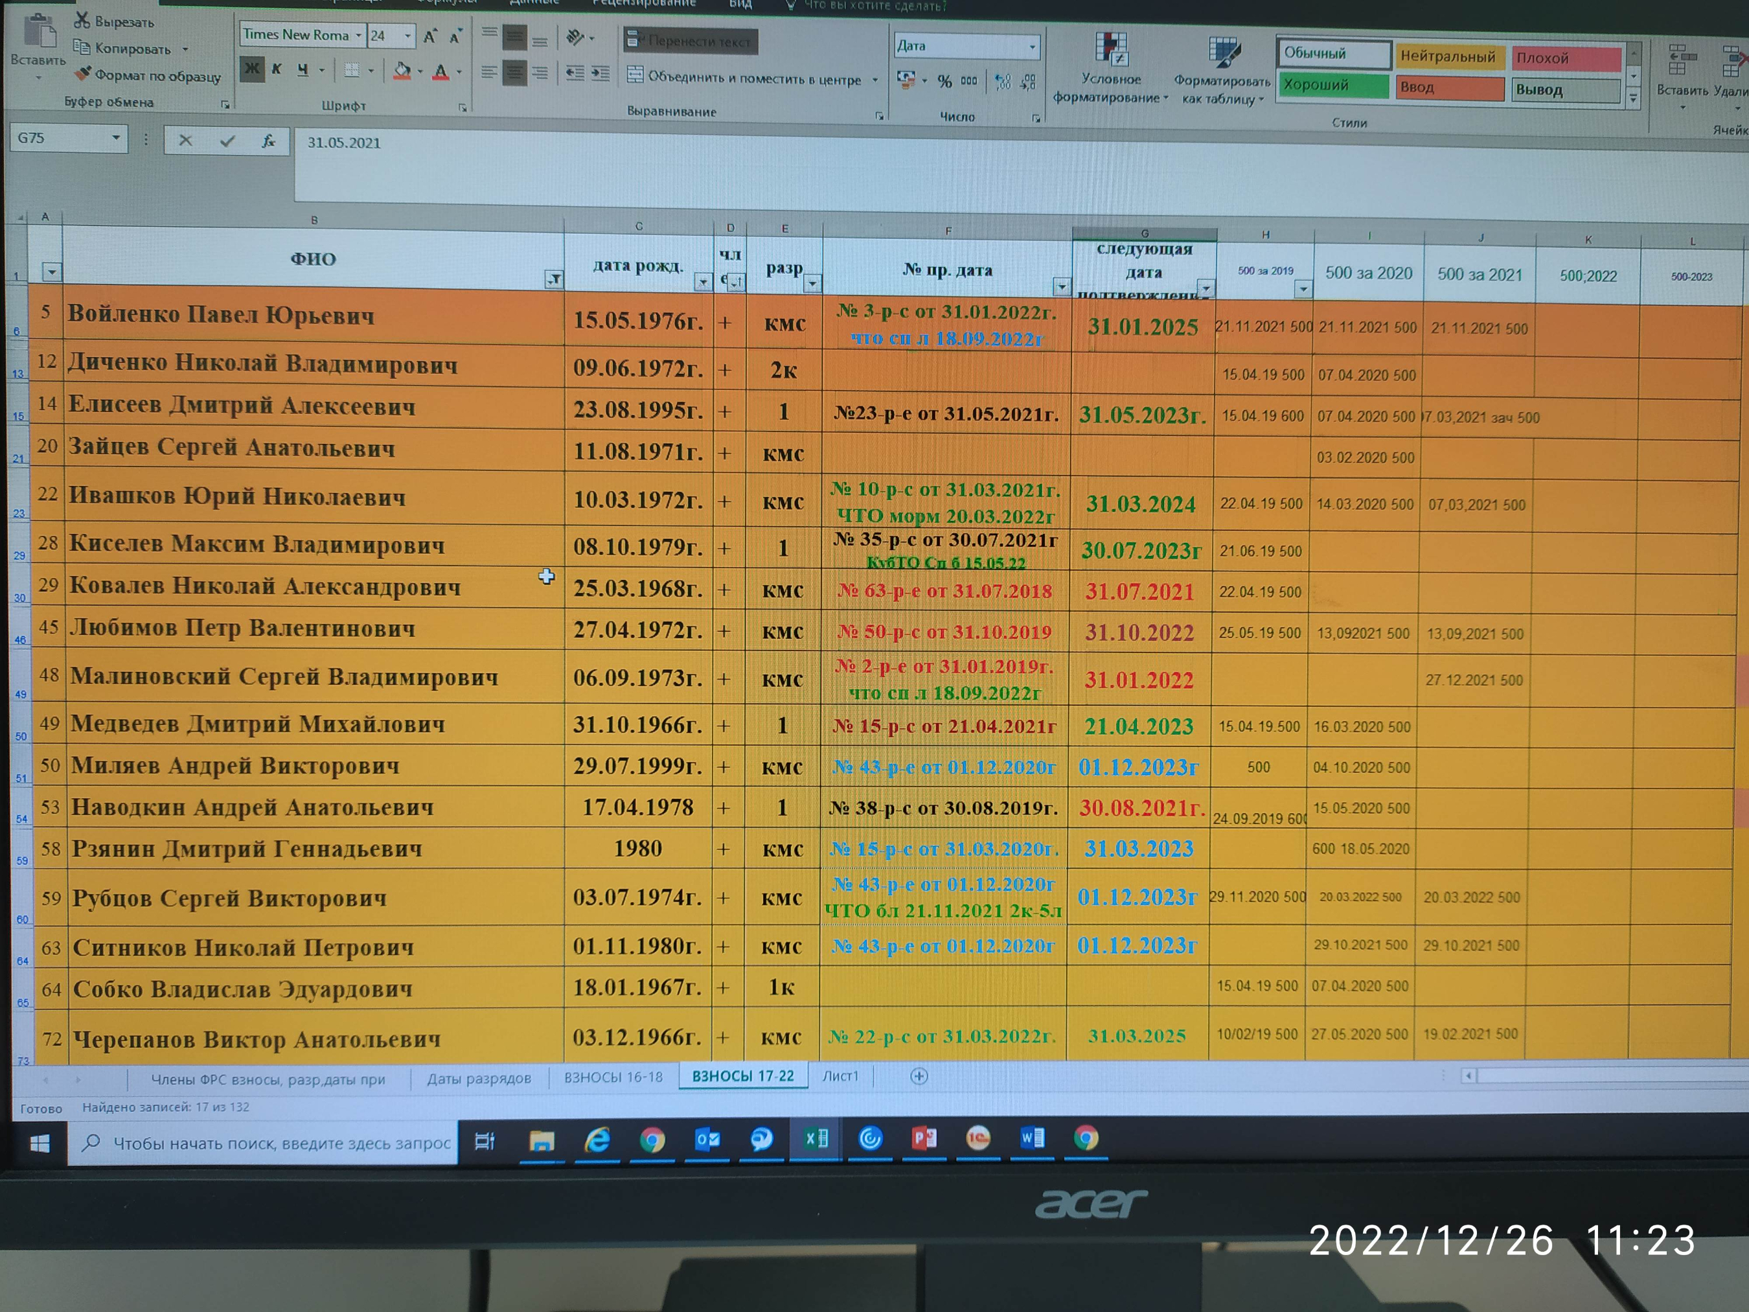The image size is (1749, 1312).
Task: Toggle bold (Ж) formatting
Action: pyautogui.click(x=252, y=69)
